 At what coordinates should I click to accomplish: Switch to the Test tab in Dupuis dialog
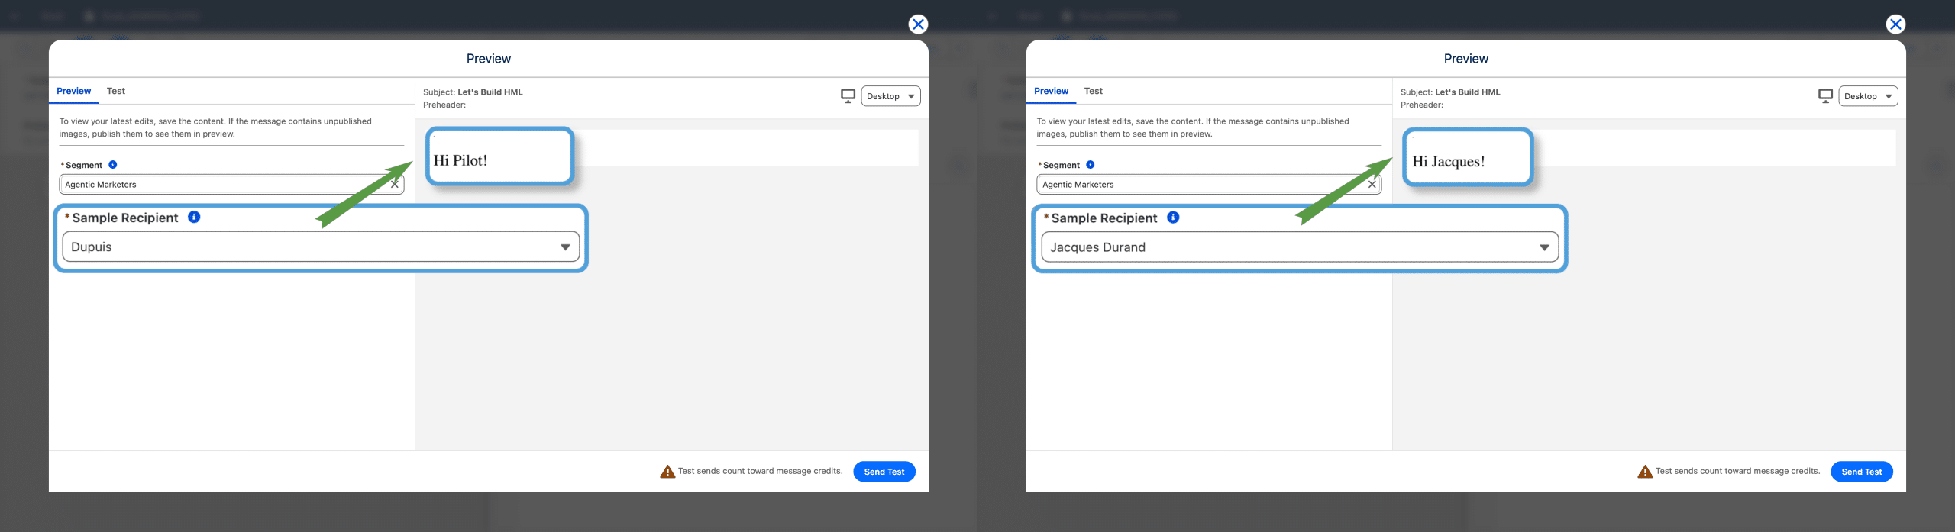pos(116,91)
